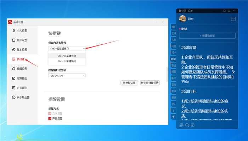Select the 测试 category tab on the side
Viewport: 248px width, 141px height.
[173, 59]
